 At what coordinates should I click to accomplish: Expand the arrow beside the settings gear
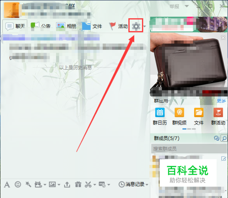[x=145, y=26]
